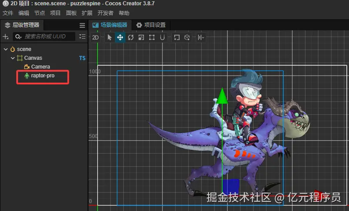Collapse all nodes with the list icon

point(82,36)
